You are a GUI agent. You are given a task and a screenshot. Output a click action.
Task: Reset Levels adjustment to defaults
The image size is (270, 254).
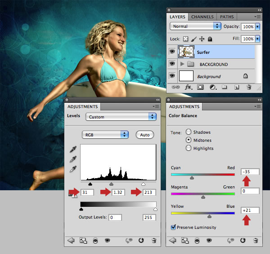[x=141, y=240]
